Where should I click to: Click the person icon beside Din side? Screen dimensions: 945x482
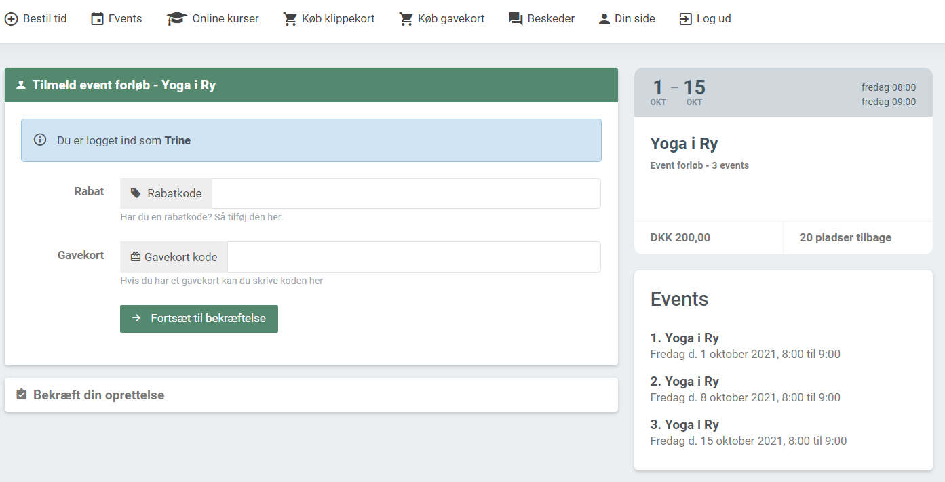click(604, 19)
